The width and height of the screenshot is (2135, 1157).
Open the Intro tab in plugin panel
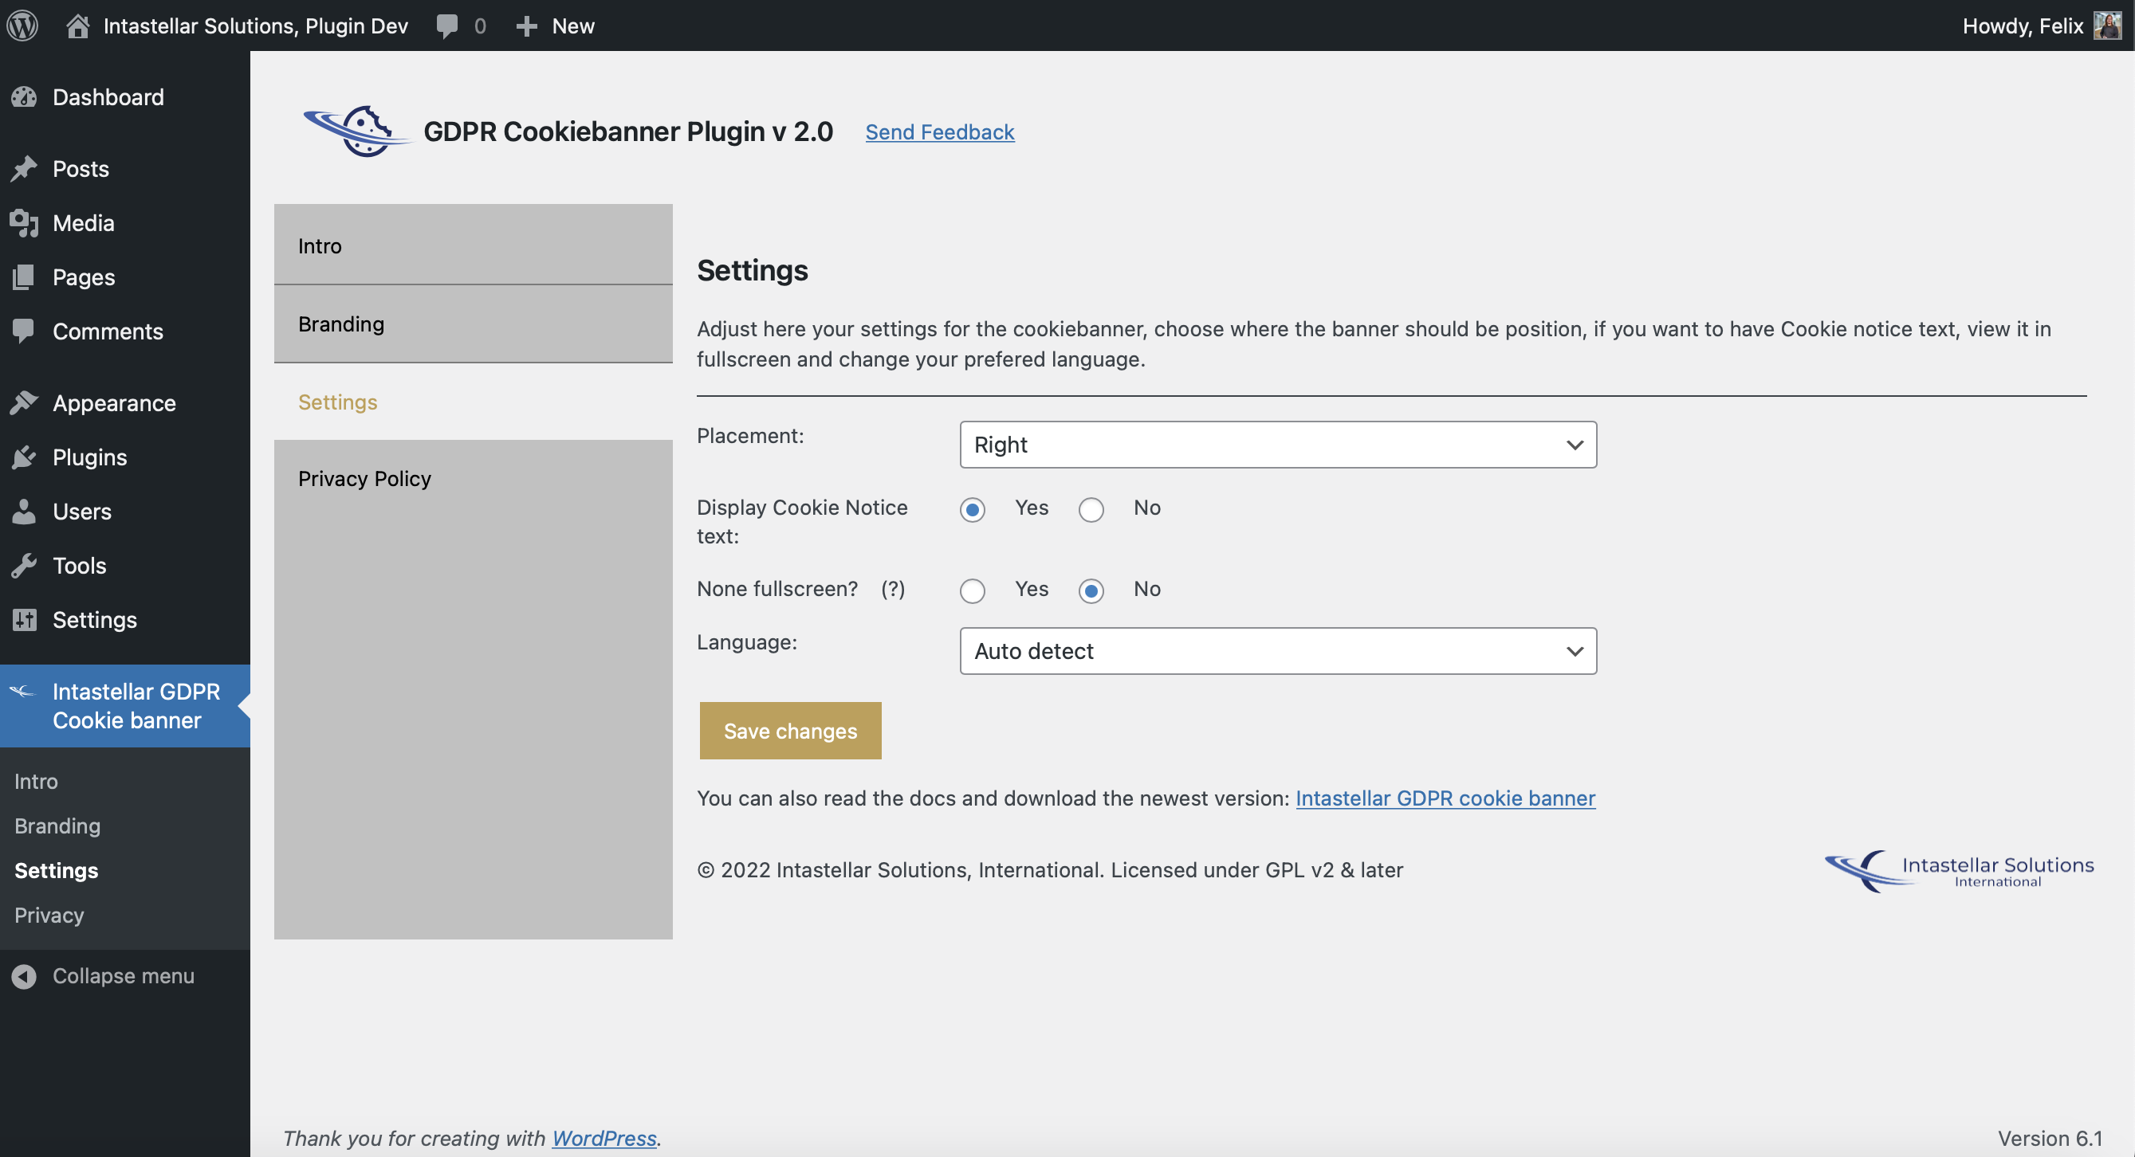click(474, 245)
